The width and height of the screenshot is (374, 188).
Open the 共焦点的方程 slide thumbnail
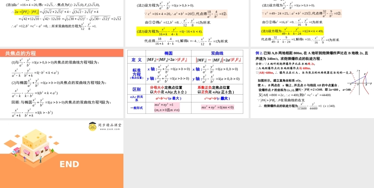62,84
